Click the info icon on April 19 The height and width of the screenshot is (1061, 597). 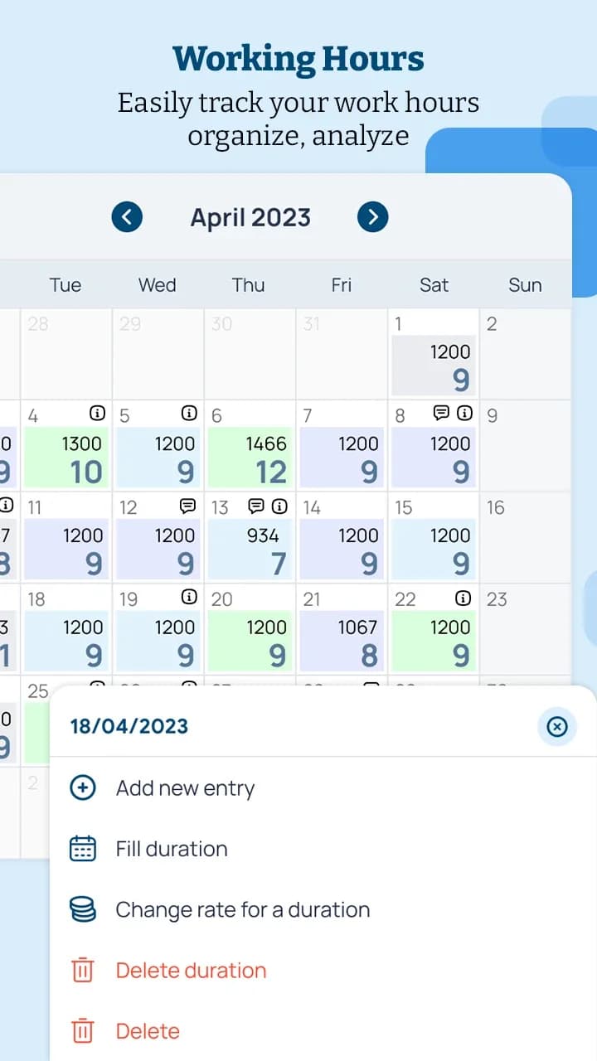tap(191, 597)
